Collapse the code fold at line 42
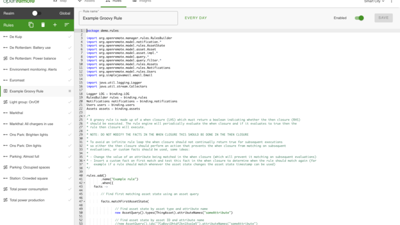The image size is (400, 225). coord(84,183)
